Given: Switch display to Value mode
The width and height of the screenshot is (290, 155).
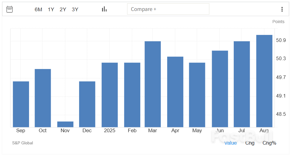Looking at the screenshot, I should click(x=230, y=143).
